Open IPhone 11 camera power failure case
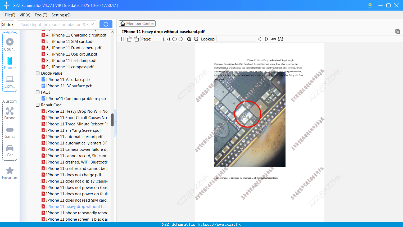Viewport: 403px width, 227px height. (x=75, y=149)
